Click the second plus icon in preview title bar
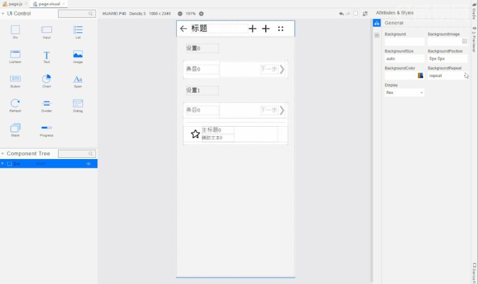The width and height of the screenshot is (478, 284). (266, 29)
